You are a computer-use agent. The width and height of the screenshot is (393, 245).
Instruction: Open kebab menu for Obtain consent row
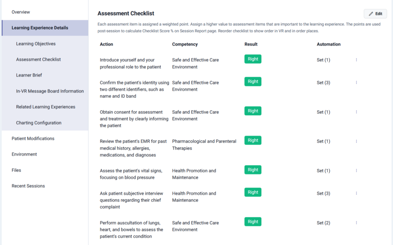[x=356, y=112]
